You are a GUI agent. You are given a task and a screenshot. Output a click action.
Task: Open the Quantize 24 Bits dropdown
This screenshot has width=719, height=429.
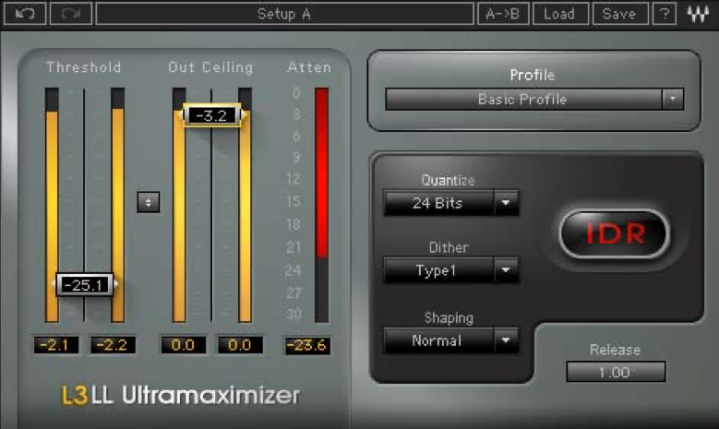point(451,203)
